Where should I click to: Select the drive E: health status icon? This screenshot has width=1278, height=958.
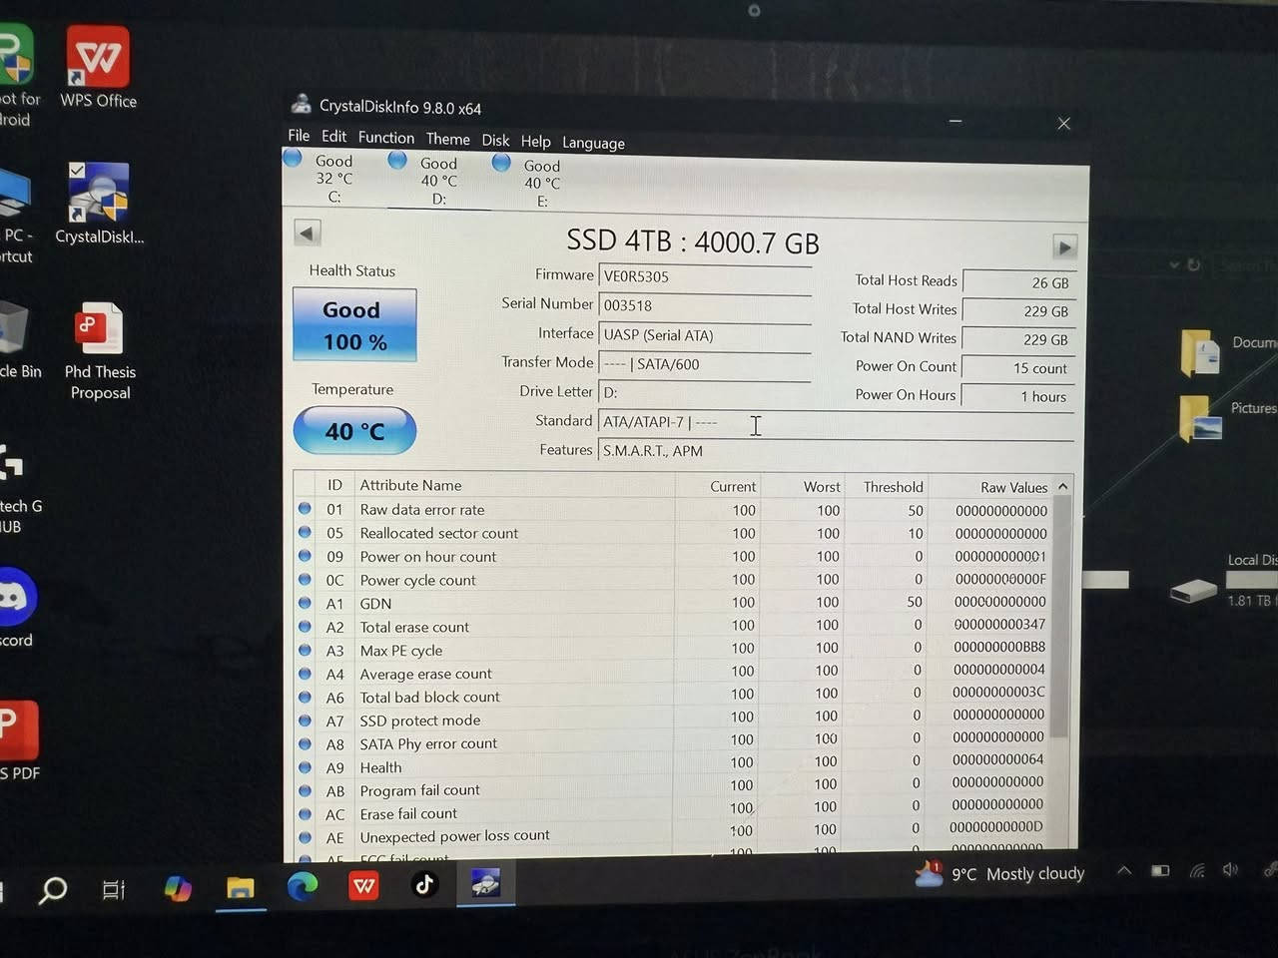(500, 161)
